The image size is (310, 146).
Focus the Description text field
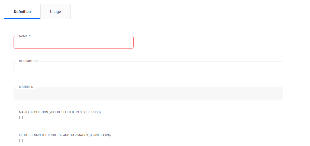(148, 68)
